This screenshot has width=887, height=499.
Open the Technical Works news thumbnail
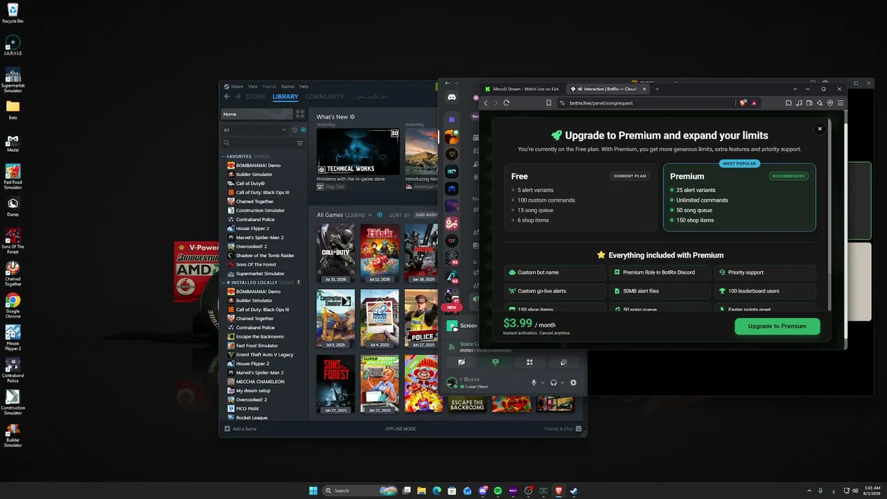358,152
